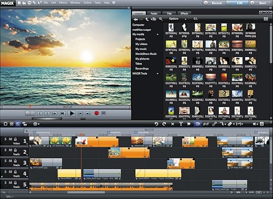Screen dimensions: 273x199
Task: Switch to the Fades tab
Action: [x=154, y=13]
